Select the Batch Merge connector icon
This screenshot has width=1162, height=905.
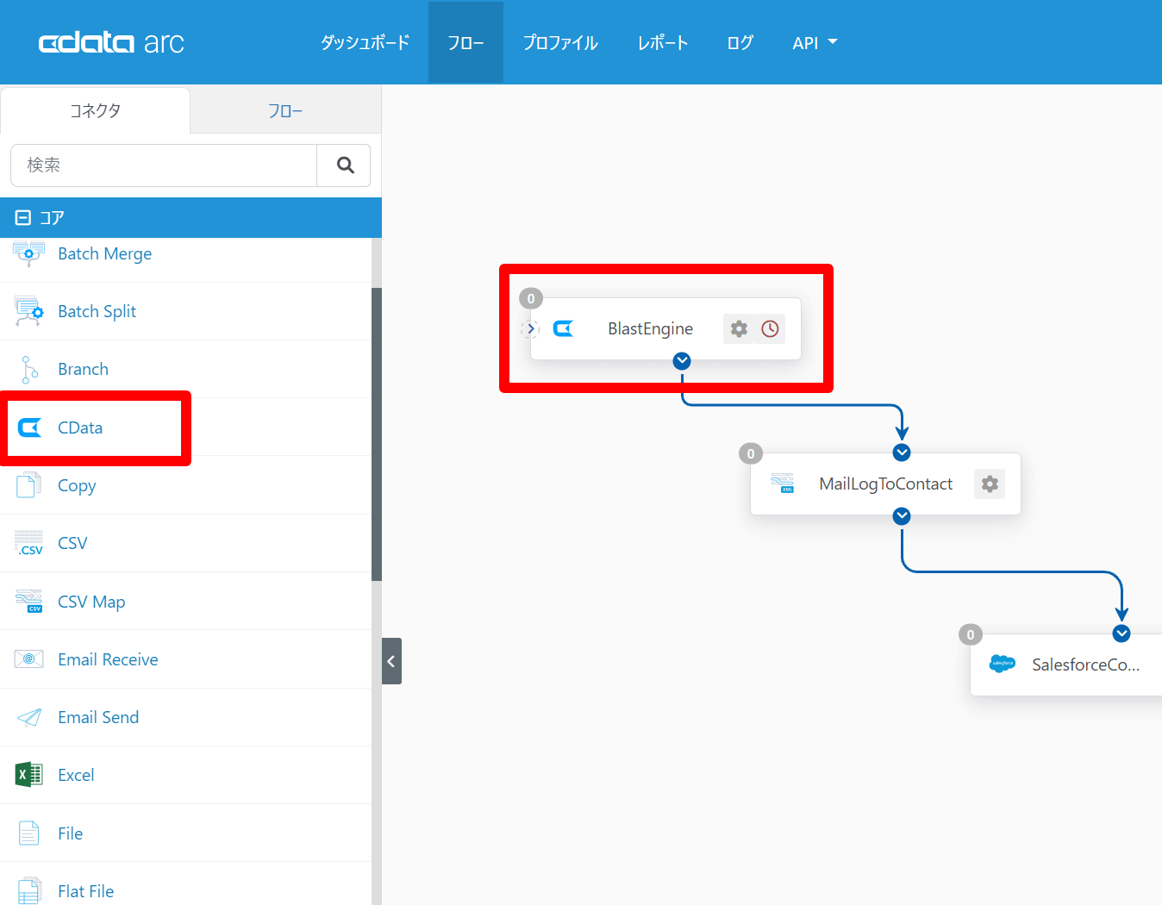28,253
